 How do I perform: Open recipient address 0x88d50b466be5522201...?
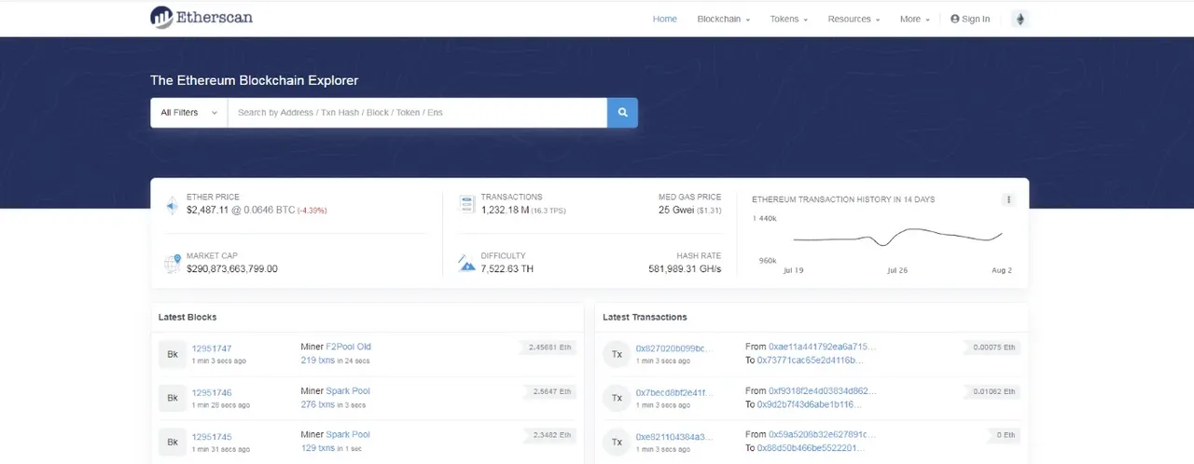(810, 447)
